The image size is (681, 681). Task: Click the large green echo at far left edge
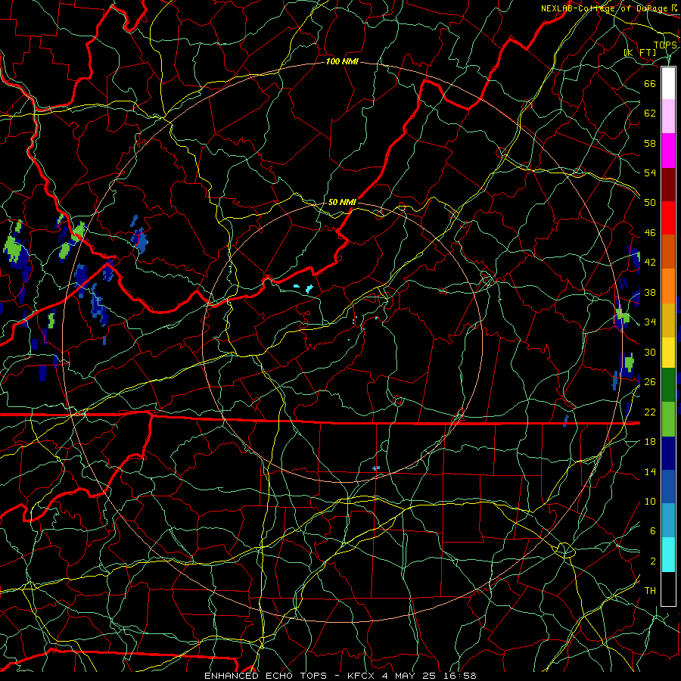[x=14, y=248]
